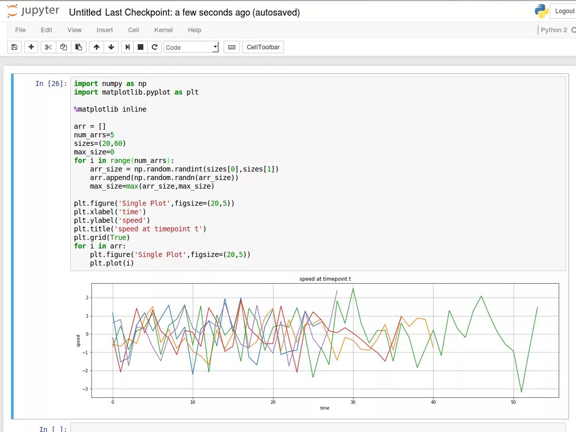Open the Edit menu
The image size is (576, 432).
(x=46, y=30)
